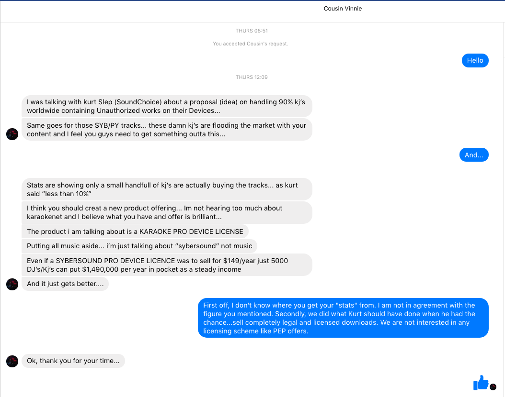
Task: Click message suggesting a new product offering
Action: click(x=167, y=212)
